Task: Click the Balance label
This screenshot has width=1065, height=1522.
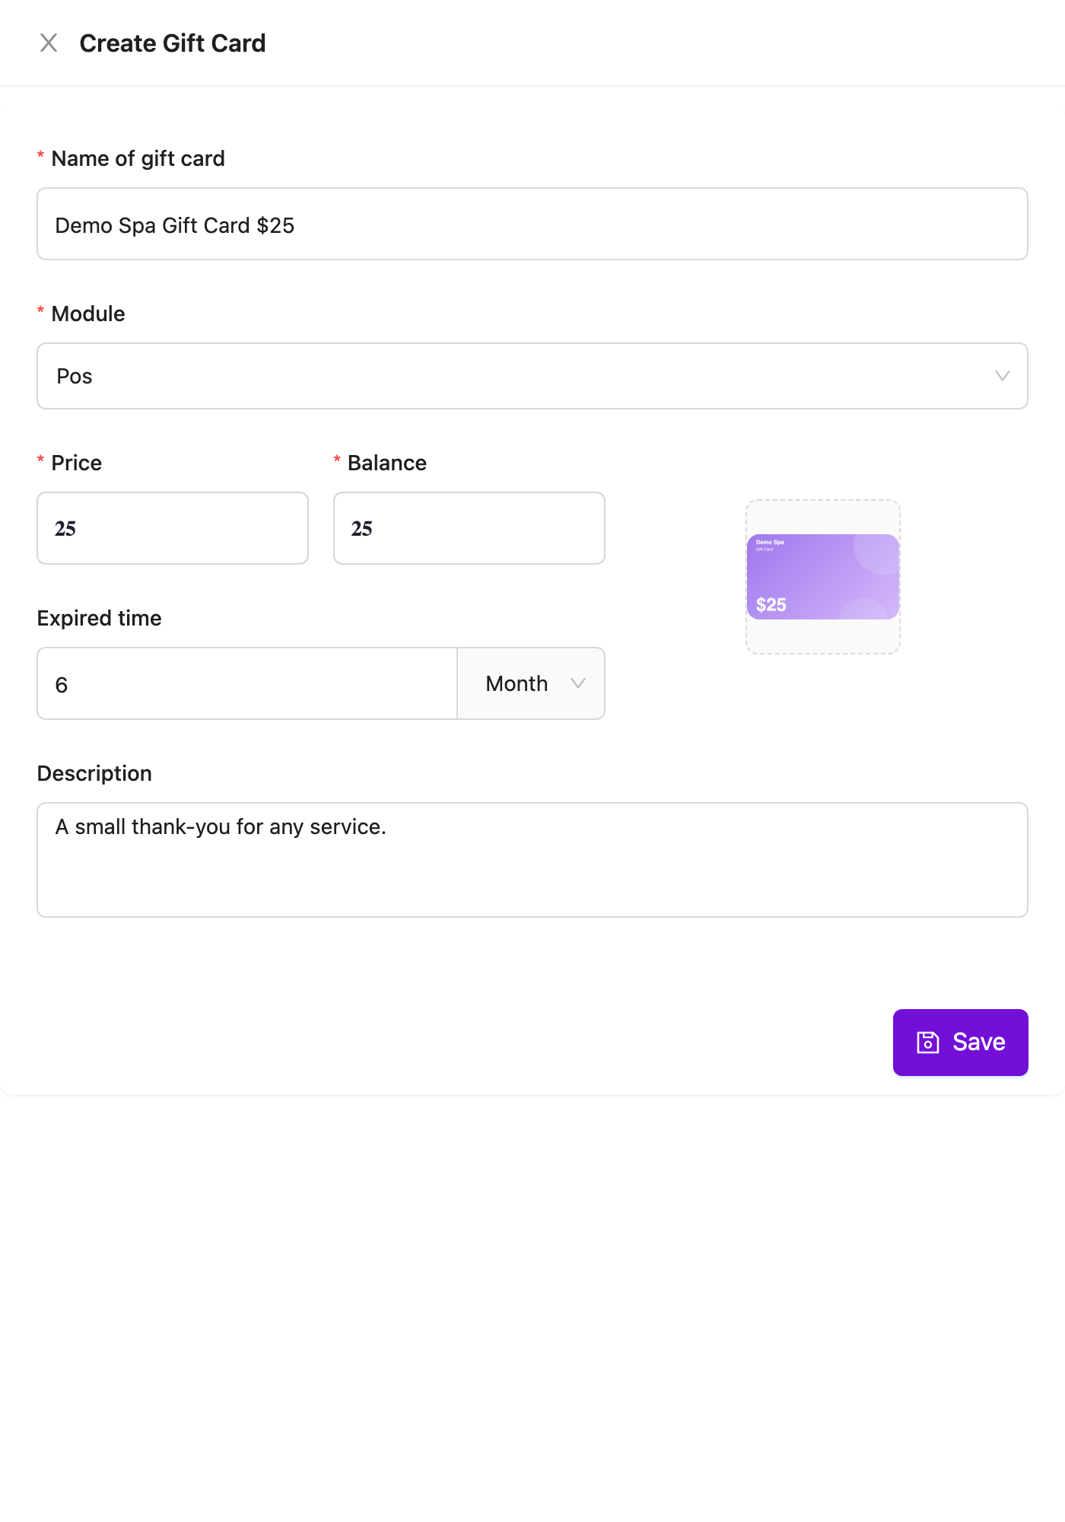Action: tap(387, 463)
